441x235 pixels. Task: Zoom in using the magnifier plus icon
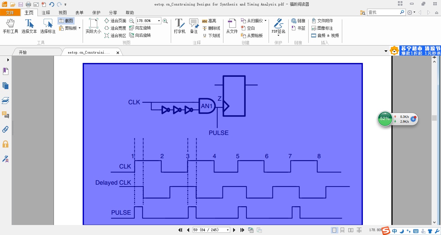point(165,21)
